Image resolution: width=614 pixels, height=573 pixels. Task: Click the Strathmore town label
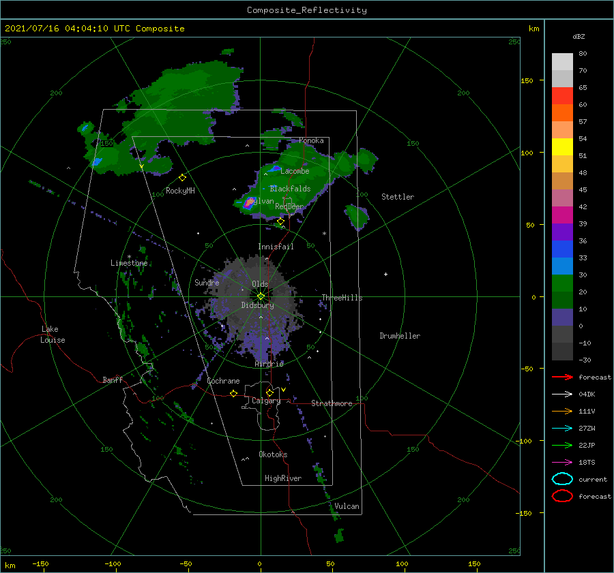pos(332,403)
